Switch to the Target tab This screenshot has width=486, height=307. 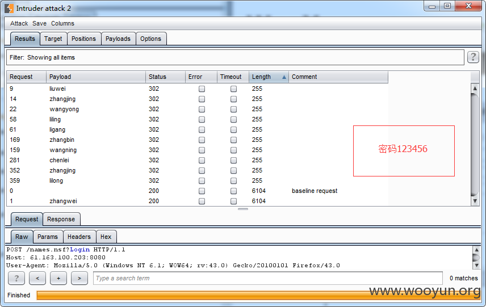click(x=53, y=39)
